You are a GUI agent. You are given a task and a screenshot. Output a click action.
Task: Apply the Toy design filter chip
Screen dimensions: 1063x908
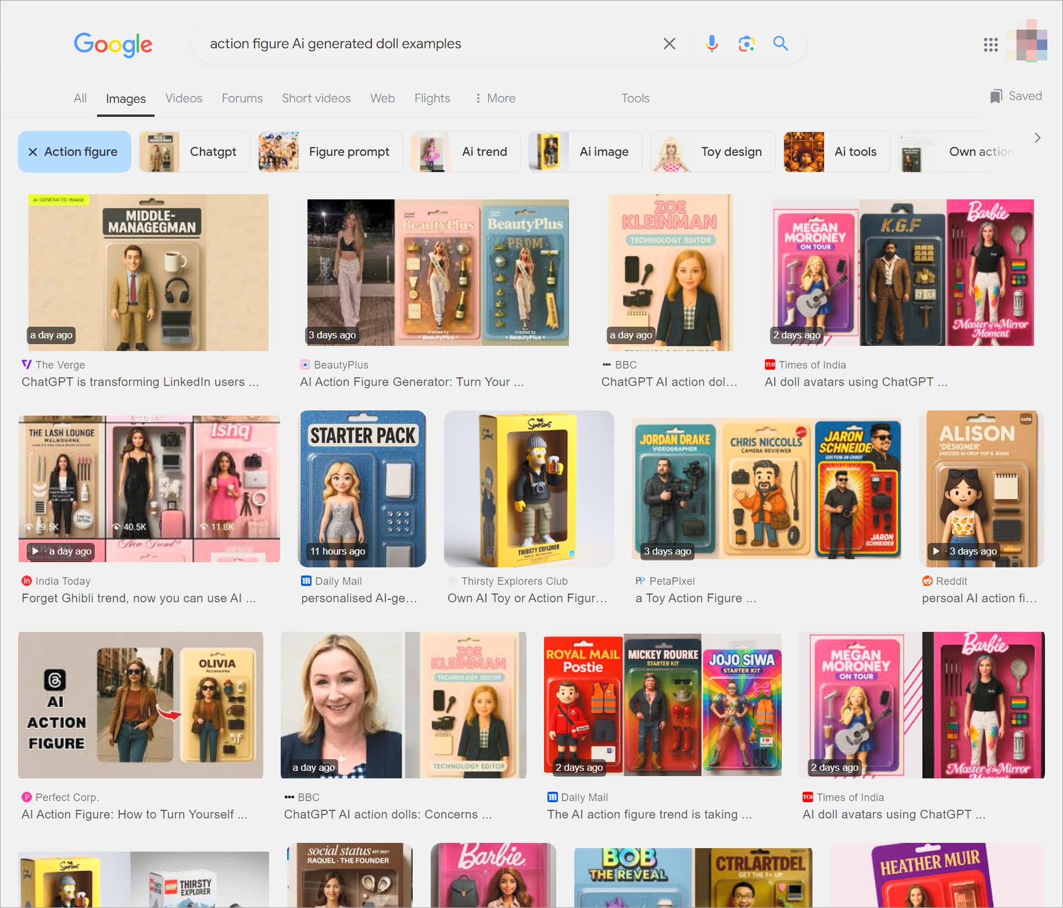(713, 152)
